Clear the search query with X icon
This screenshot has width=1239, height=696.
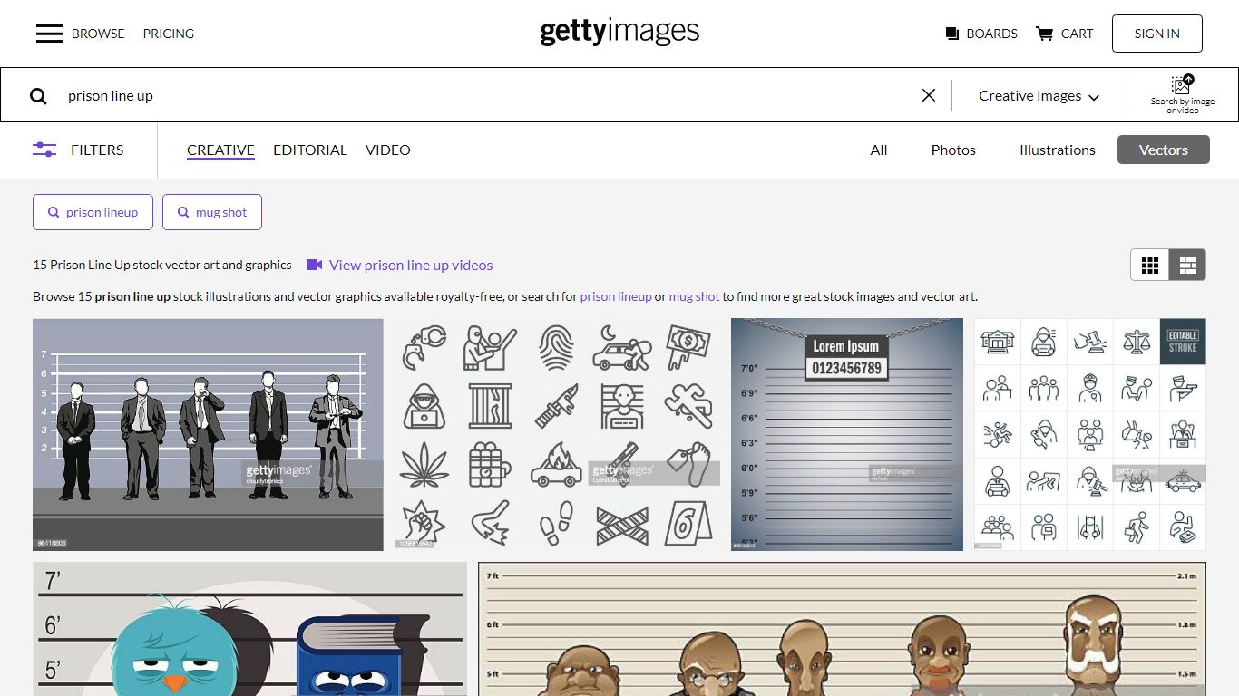tap(929, 95)
